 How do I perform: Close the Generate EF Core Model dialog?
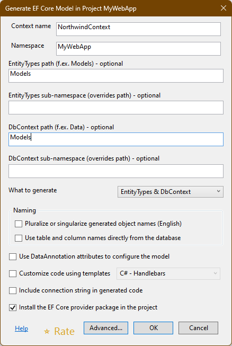click(x=224, y=8)
